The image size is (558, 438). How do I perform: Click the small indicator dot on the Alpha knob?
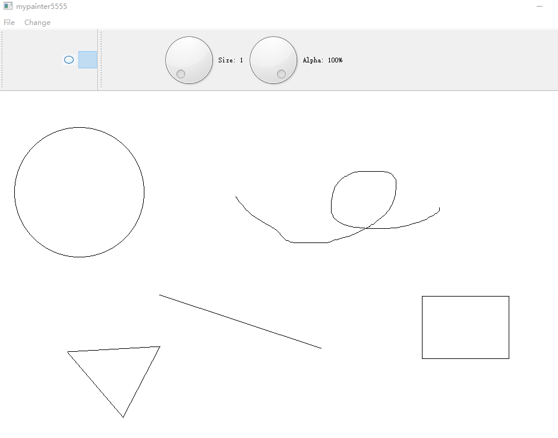[280, 73]
